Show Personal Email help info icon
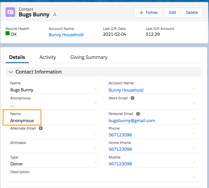Image resolution: width=209 pixels, height=188 pixels. coord(138,114)
